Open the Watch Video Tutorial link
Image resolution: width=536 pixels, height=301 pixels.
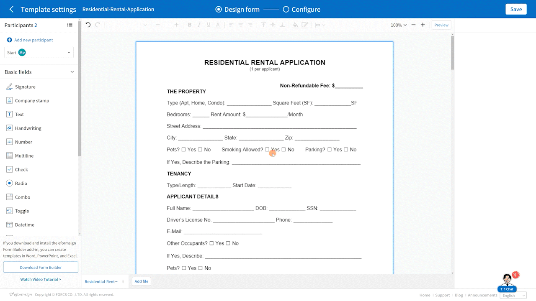41,280
